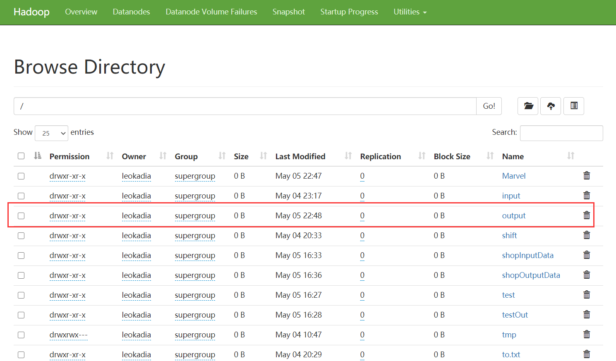Open the Show entries count dropdown

pos(52,133)
